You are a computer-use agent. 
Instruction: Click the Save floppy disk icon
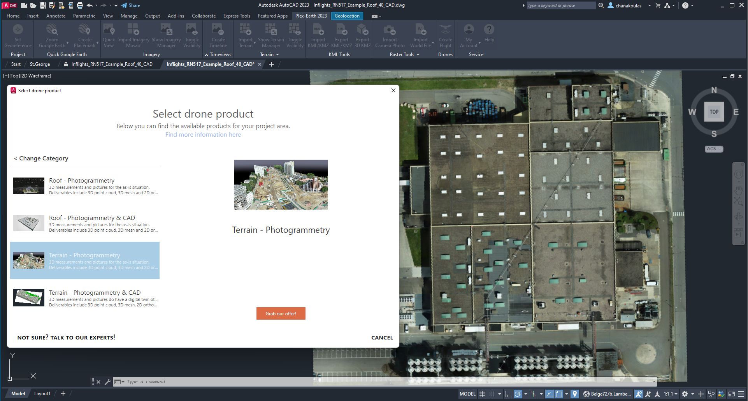click(43, 5)
